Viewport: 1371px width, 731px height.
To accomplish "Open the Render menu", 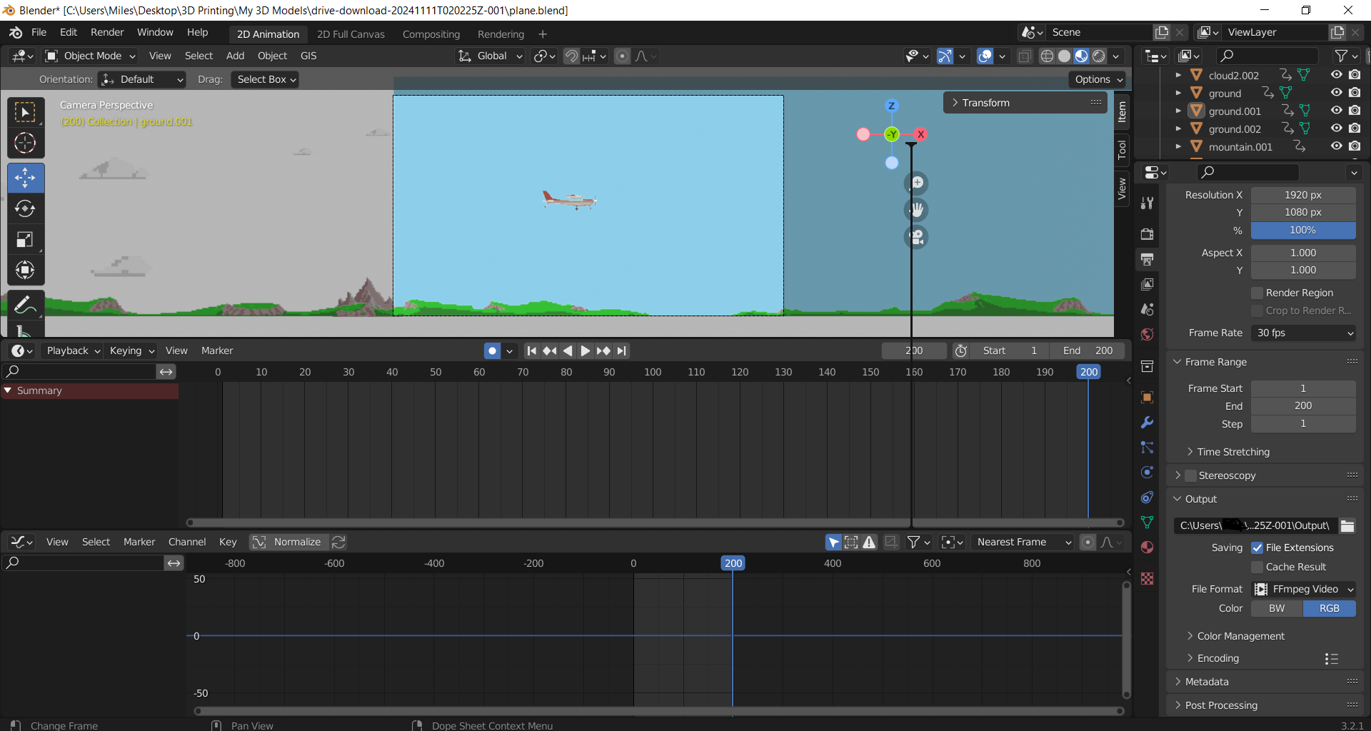I will pos(107,32).
